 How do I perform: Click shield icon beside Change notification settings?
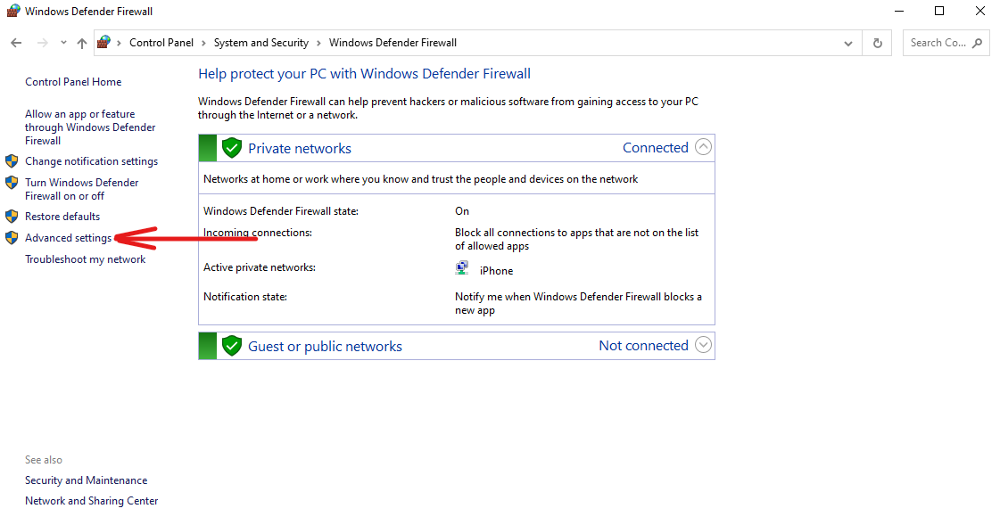point(12,160)
